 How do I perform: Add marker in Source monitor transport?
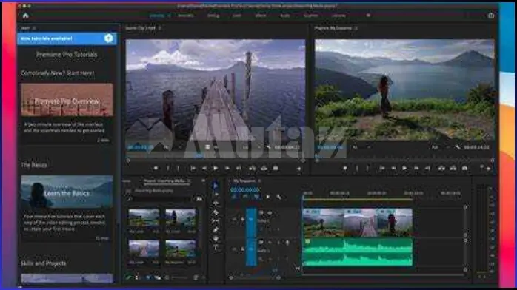click(x=156, y=168)
